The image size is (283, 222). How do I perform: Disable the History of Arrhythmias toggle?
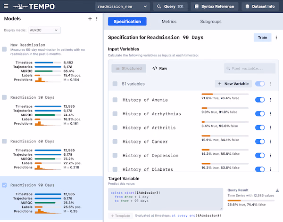[x=260, y=114]
